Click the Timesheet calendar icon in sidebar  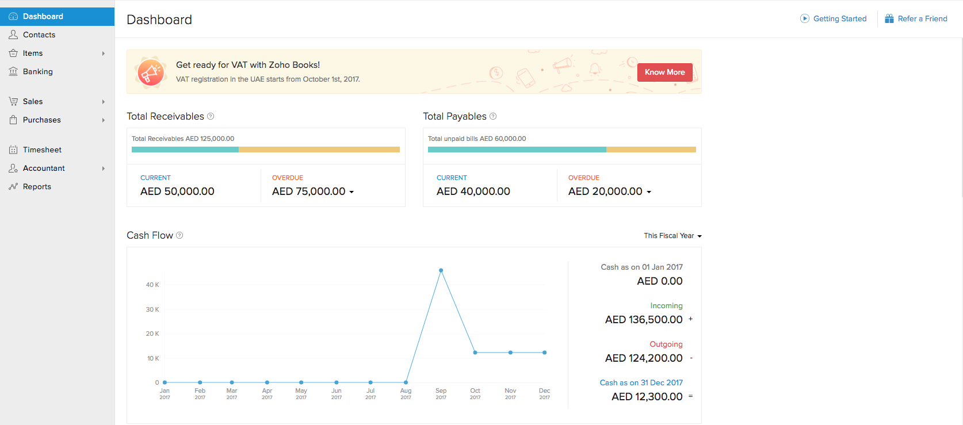(x=13, y=150)
